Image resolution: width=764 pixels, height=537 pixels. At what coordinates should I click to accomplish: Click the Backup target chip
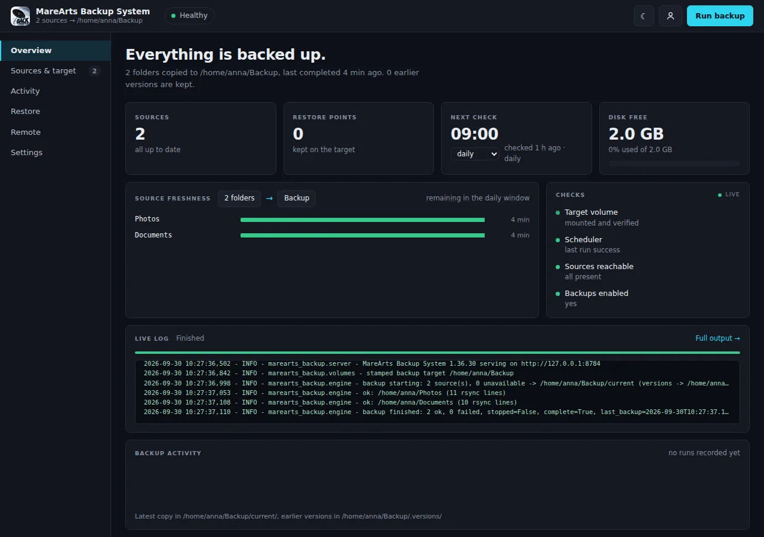click(x=297, y=198)
